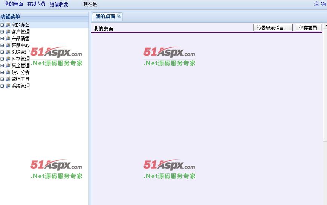Click the folder icon beside 系统管理
The image size is (327, 205).
click(8, 86)
